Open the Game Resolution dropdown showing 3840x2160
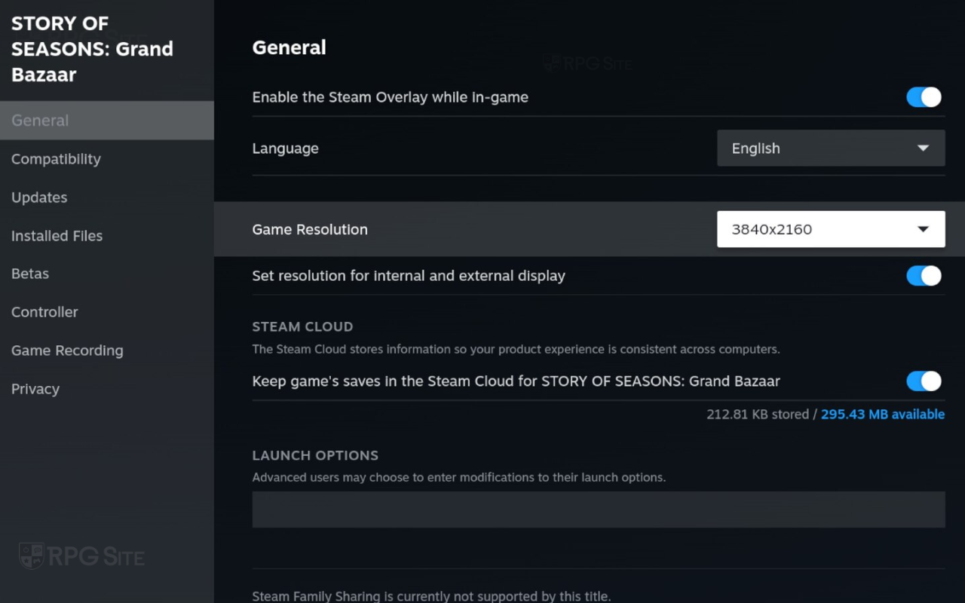Viewport: 965px width, 603px height. tap(831, 229)
